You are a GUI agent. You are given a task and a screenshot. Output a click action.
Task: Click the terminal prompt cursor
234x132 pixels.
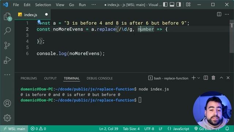coord(140,100)
